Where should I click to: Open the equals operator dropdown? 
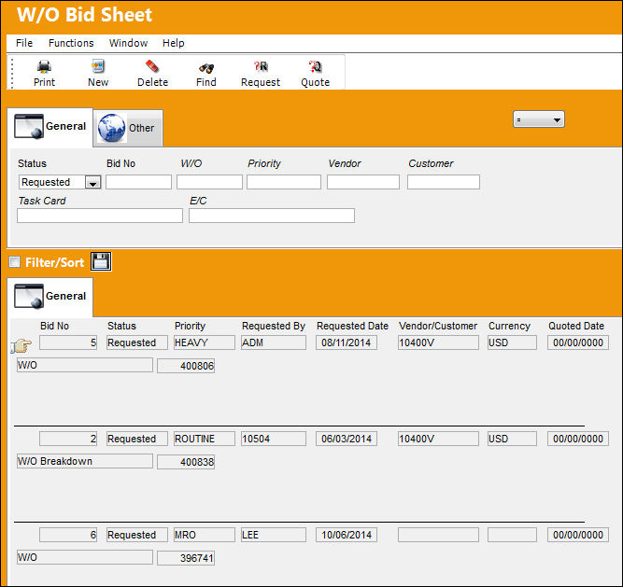pos(538,119)
